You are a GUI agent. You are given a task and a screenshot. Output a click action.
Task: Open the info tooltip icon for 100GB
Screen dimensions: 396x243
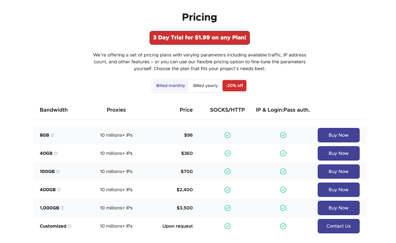[x=58, y=172]
